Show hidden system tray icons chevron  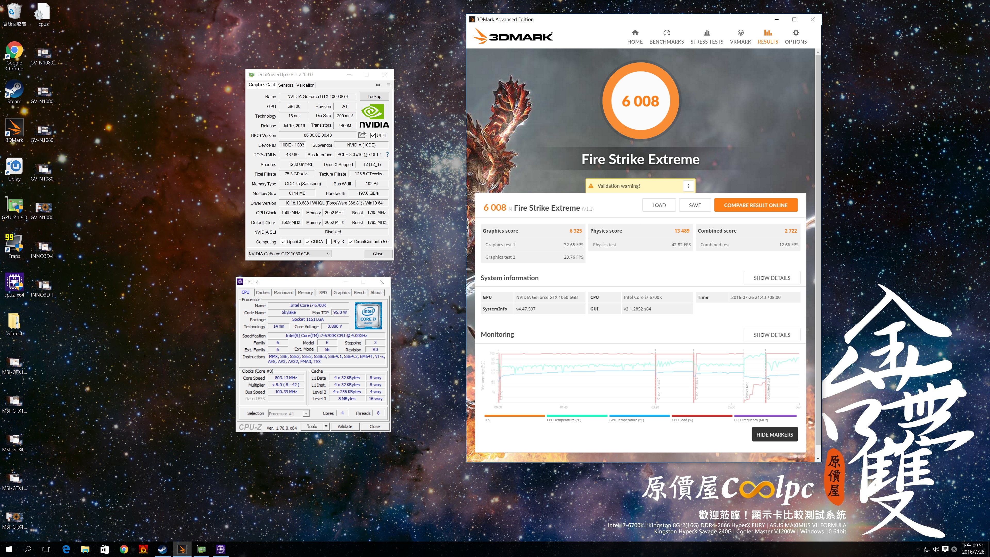tap(917, 549)
